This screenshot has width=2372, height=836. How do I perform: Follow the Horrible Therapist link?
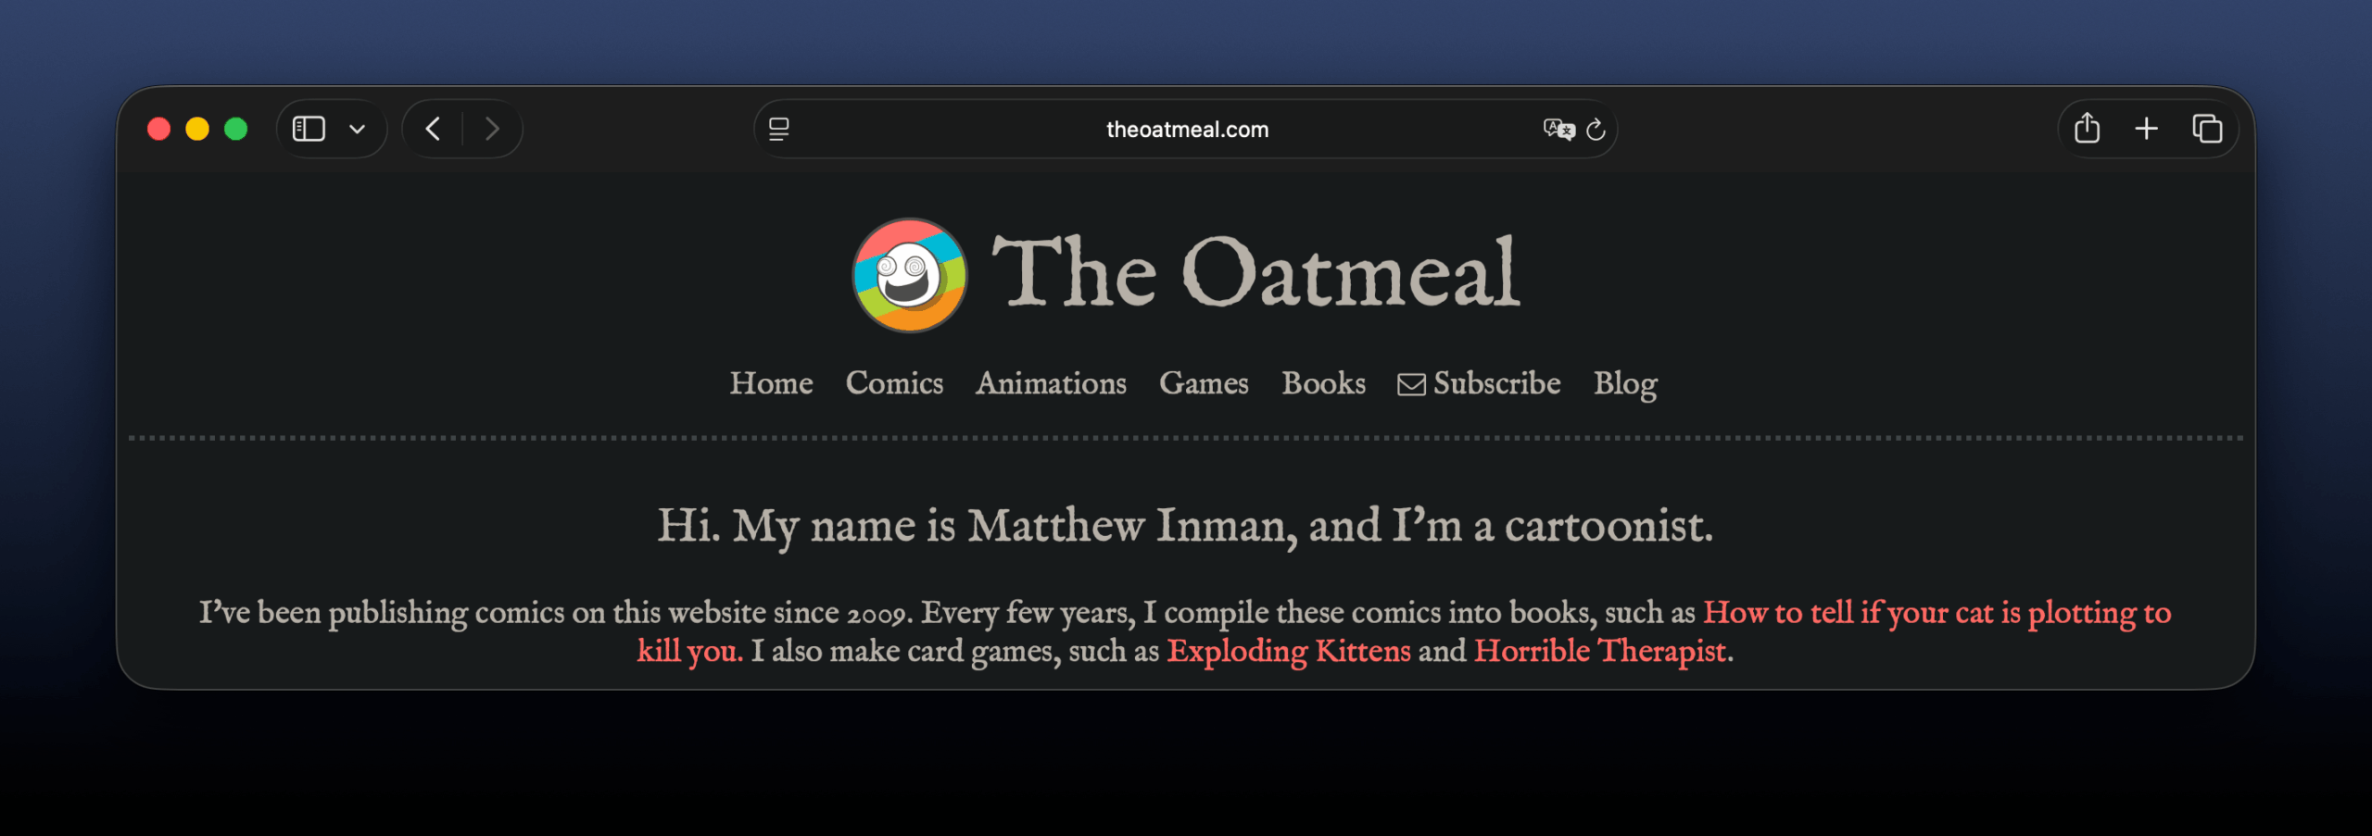click(1600, 651)
